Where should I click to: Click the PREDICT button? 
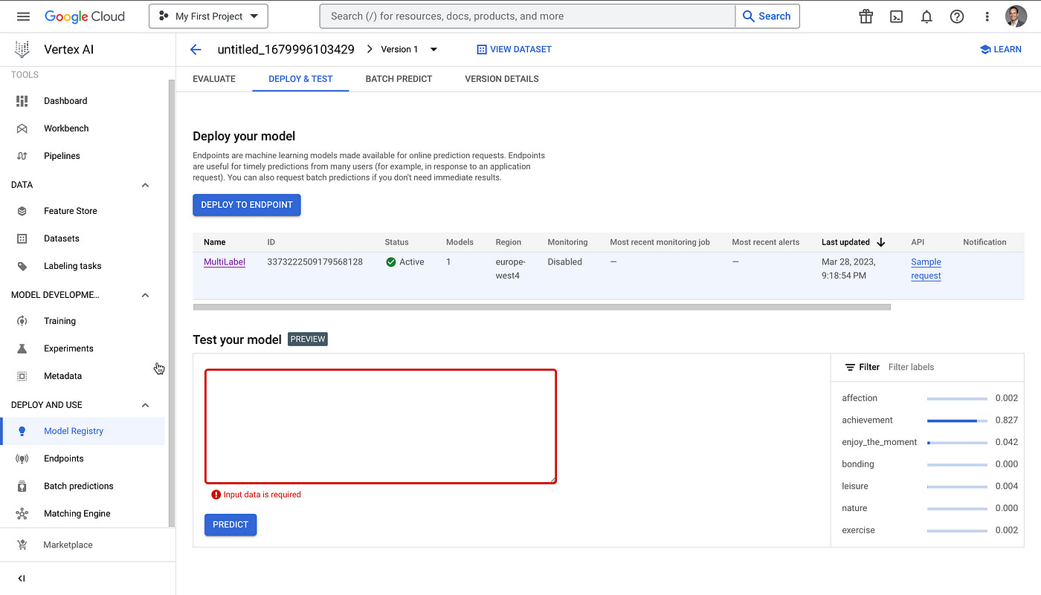click(x=231, y=524)
